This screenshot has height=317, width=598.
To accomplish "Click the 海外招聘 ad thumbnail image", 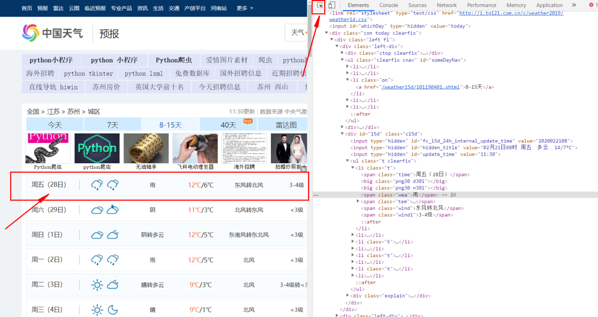I will (x=244, y=148).
